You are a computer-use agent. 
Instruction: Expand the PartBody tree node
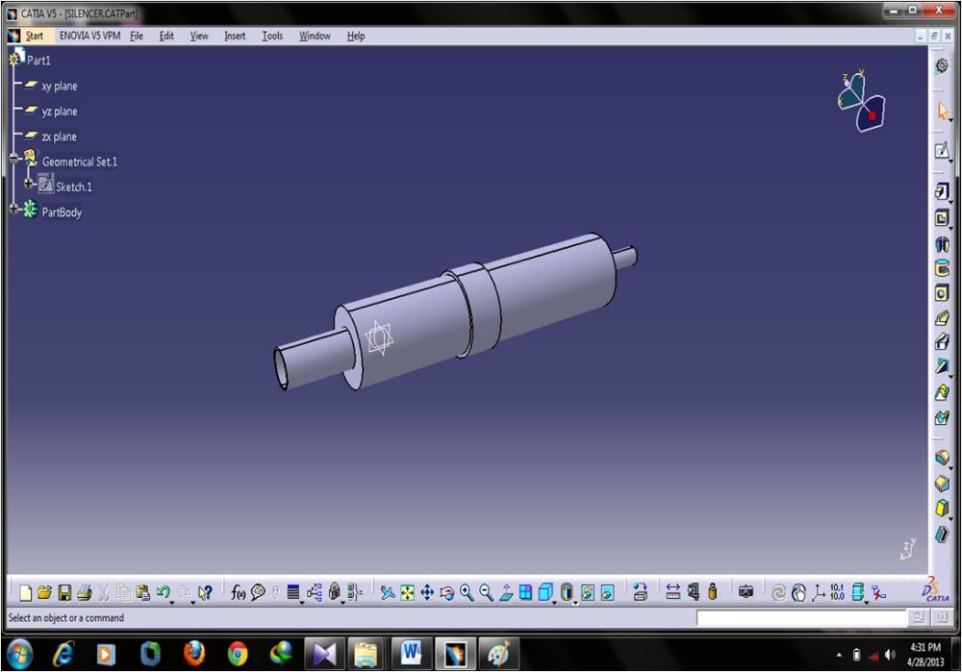point(14,209)
